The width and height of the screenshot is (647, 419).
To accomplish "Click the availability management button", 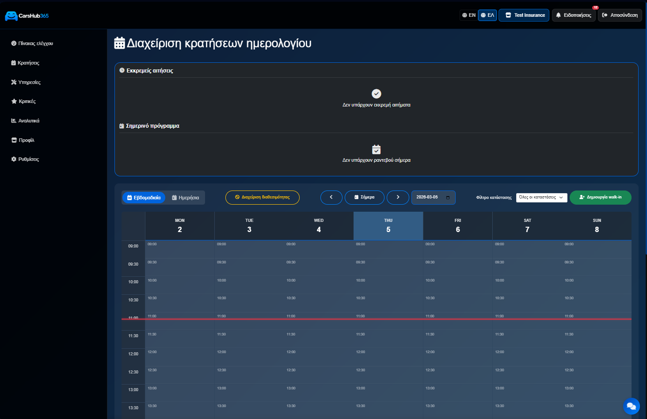I will click(262, 198).
